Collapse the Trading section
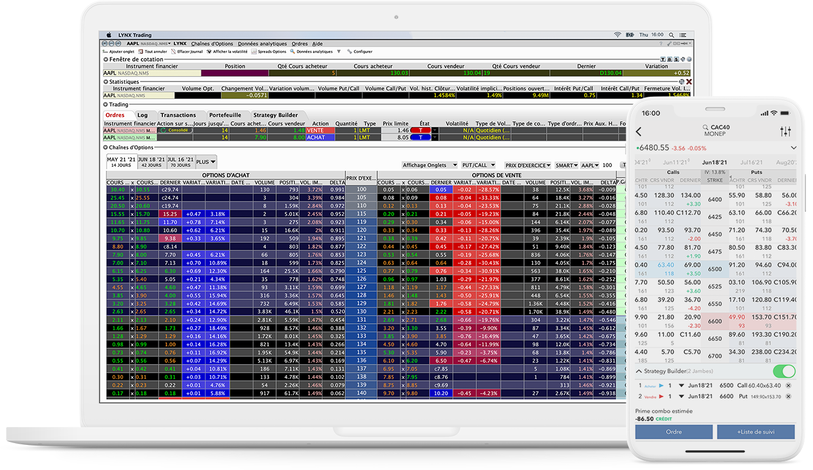 [x=105, y=105]
